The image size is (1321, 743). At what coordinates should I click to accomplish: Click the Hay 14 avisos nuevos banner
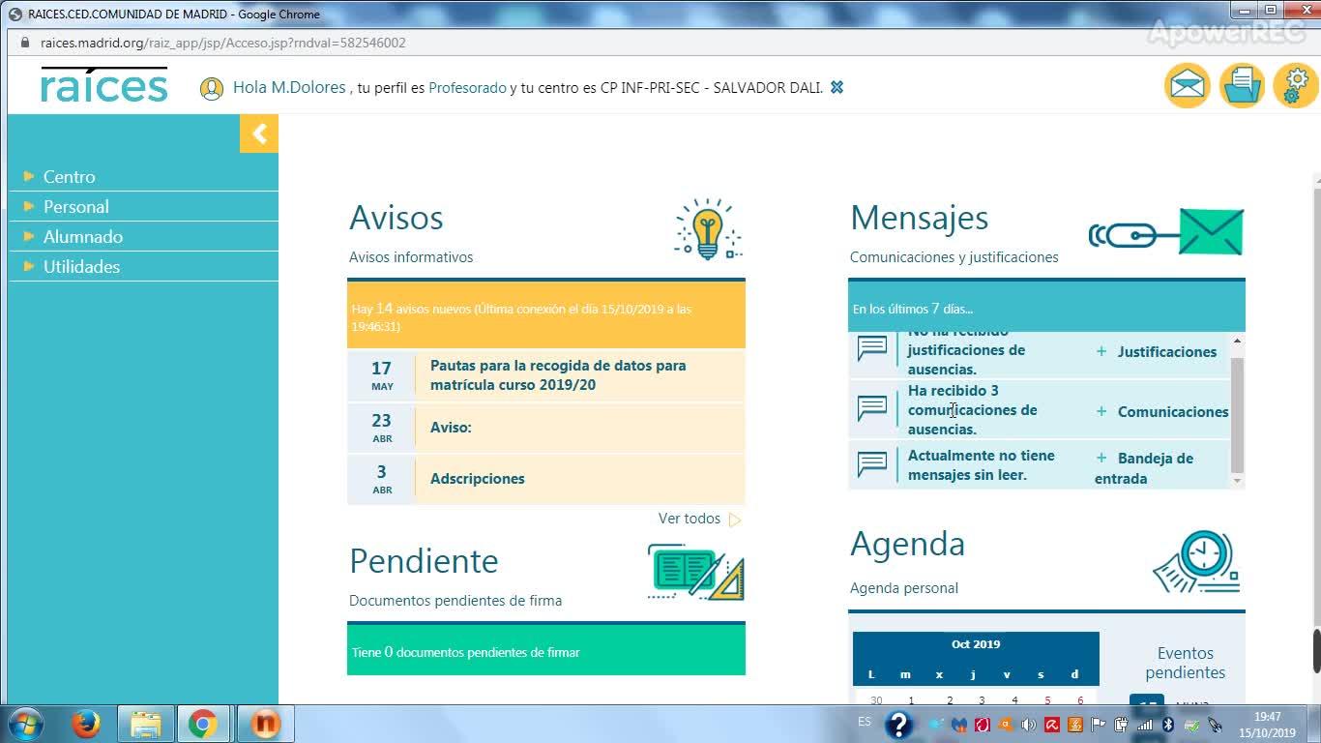(x=546, y=315)
